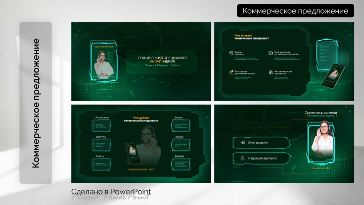Click the Что делает технический специалист heading
This screenshot has width=364, height=205.
[141, 119]
